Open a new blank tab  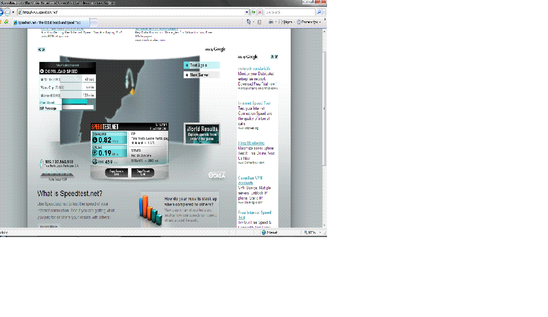[93, 22]
